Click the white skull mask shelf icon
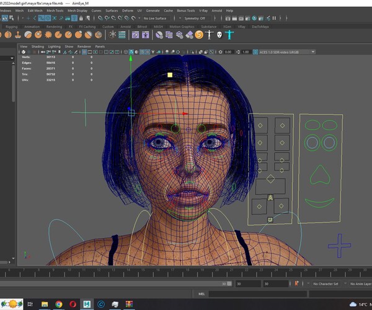 (219, 35)
